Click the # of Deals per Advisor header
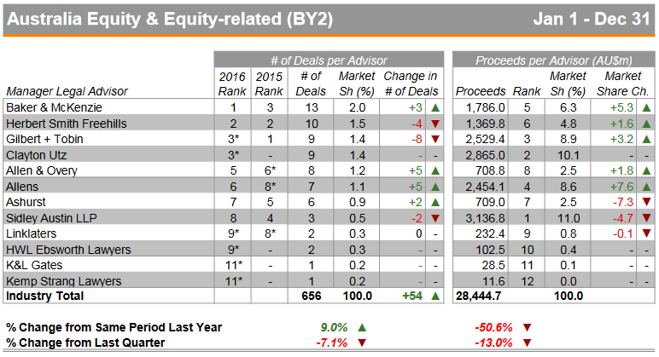Image resolution: width=659 pixels, height=357 pixels. click(329, 60)
